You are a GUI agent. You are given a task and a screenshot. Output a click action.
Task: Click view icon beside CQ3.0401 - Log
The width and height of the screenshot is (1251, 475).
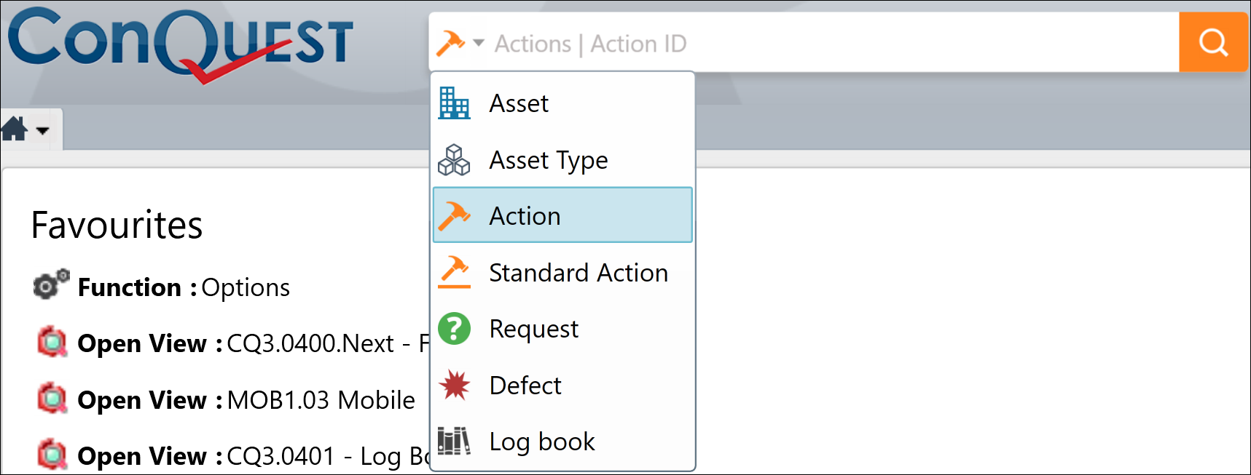(x=52, y=455)
